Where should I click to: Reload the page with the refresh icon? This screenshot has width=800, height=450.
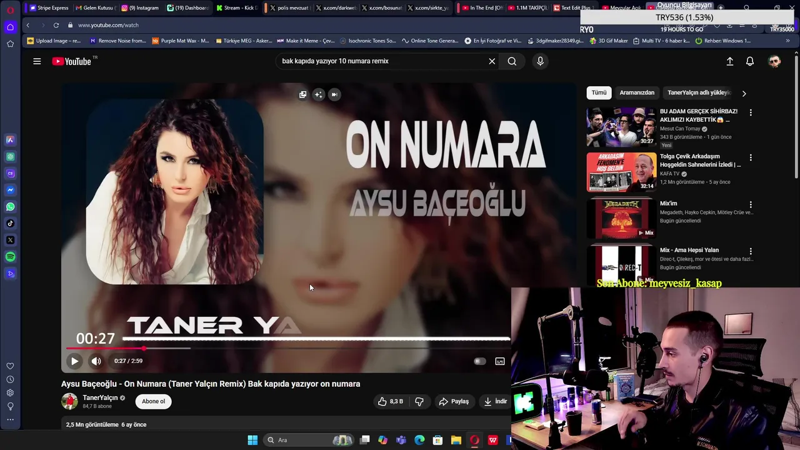coord(56,25)
